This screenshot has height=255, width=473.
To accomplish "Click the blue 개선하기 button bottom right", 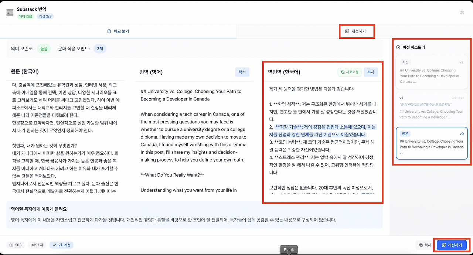I will point(451,245).
